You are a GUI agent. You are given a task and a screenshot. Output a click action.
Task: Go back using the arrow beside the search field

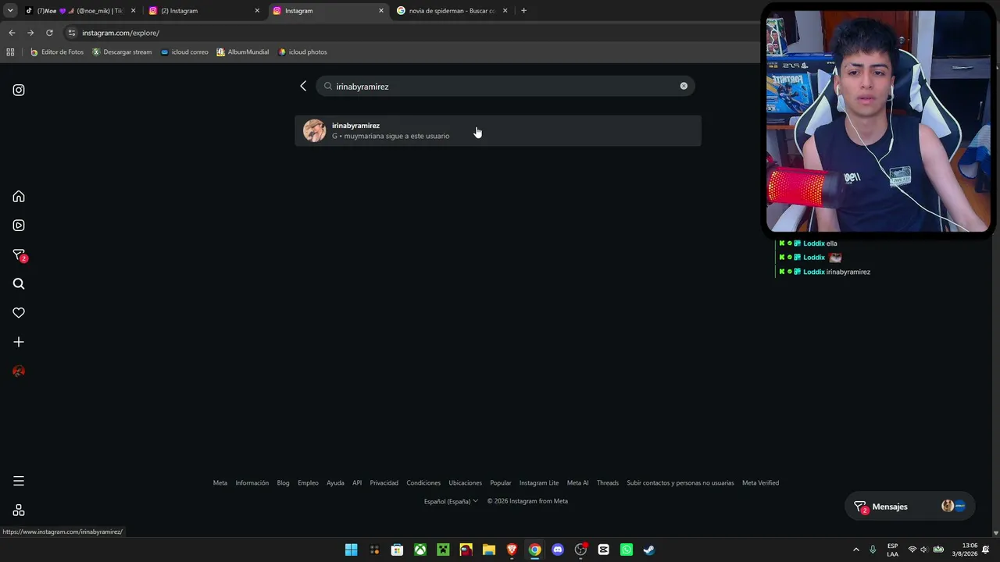tap(303, 86)
